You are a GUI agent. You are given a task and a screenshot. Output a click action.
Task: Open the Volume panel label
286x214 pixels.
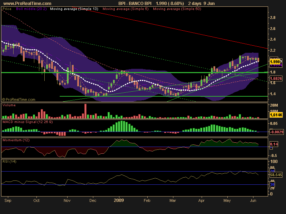click(9, 105)
